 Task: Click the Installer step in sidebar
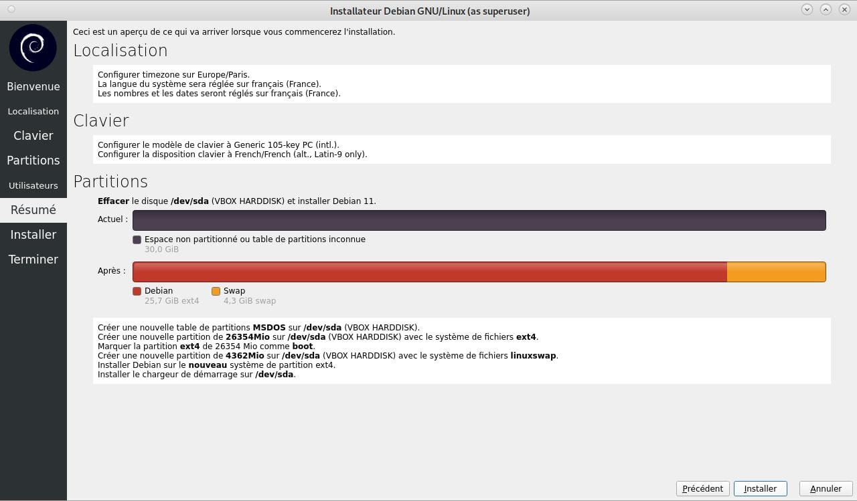pos(33,235)
